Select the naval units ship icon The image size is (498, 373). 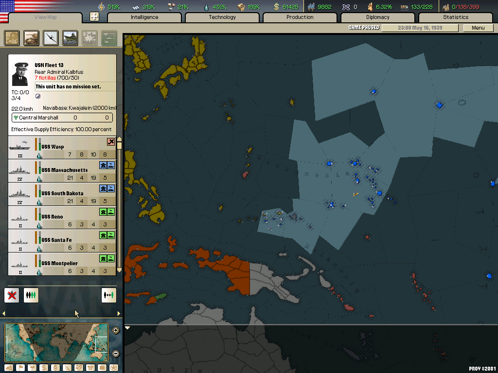(x=71, y=38)
